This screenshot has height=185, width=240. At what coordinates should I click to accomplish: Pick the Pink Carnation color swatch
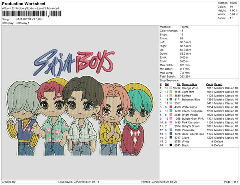(x=171, y=122)
